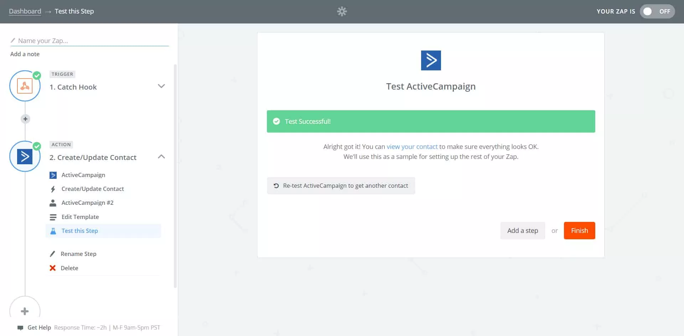
Task: Click the ActiveCampaign action step circle icon
Action: click(x=25, y=156)
